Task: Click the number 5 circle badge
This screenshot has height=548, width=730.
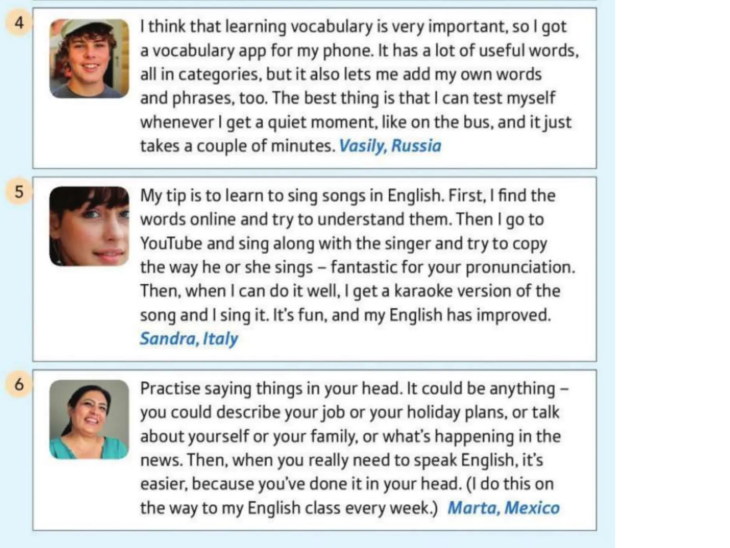Action: [x=19, y=192]
